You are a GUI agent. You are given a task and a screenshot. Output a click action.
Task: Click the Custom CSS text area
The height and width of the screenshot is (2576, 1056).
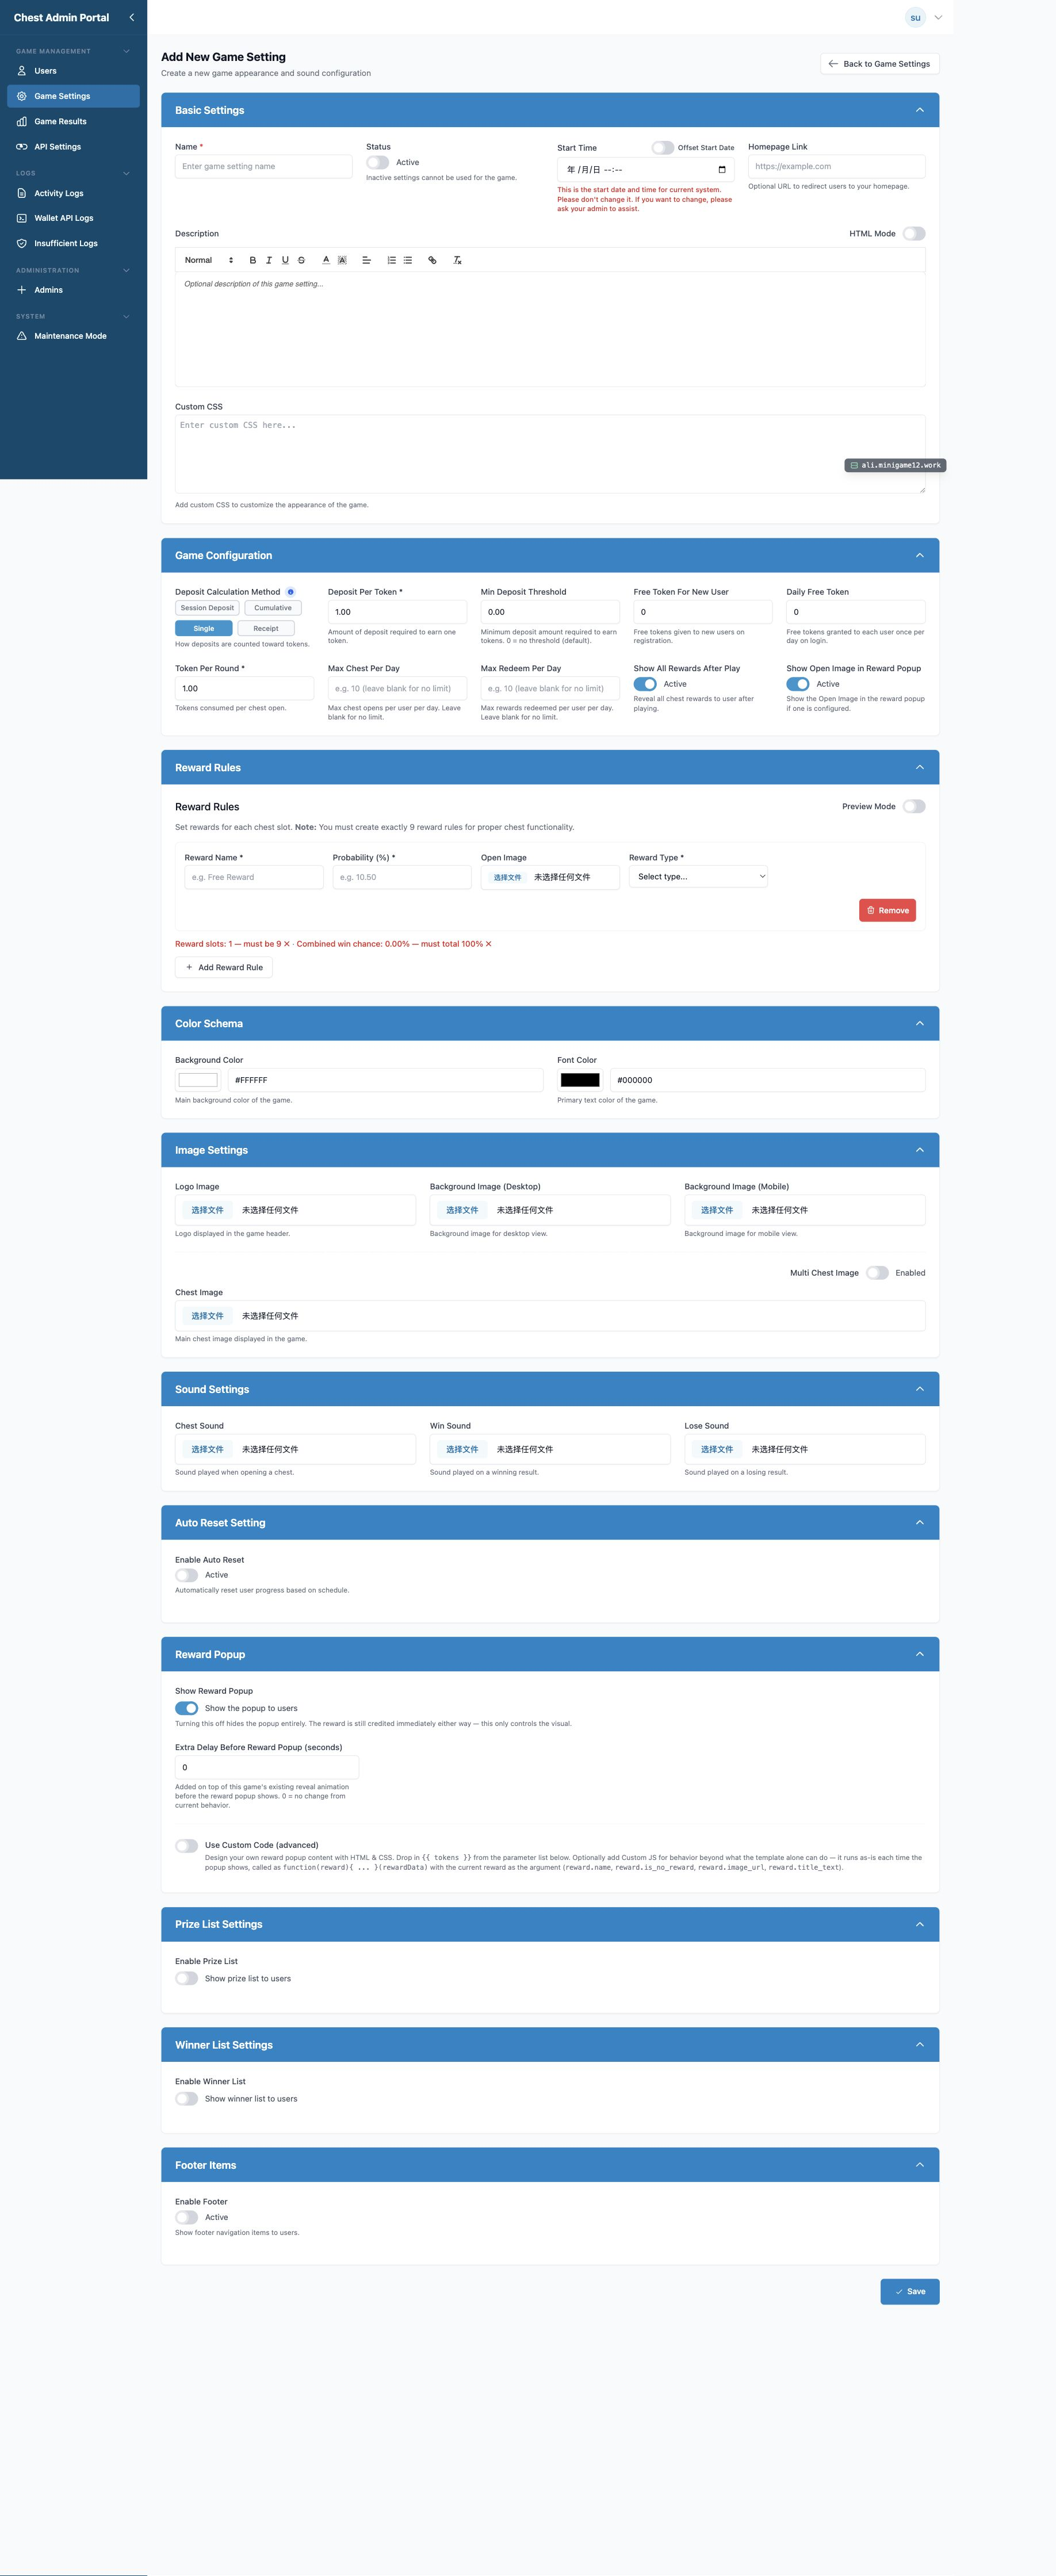550,454
